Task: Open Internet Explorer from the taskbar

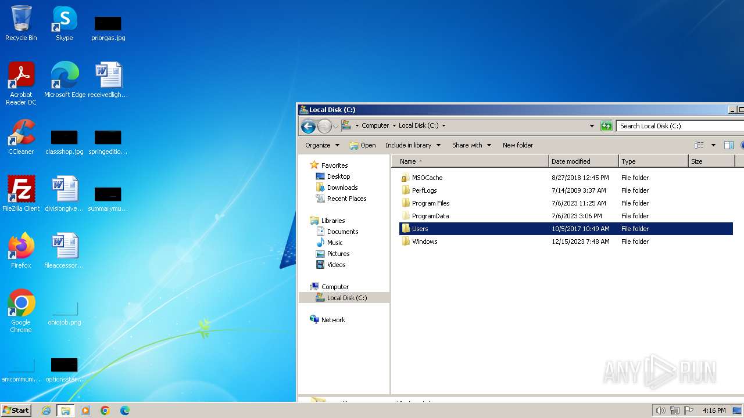Action: pyautogui.click(x=46, y=410)
